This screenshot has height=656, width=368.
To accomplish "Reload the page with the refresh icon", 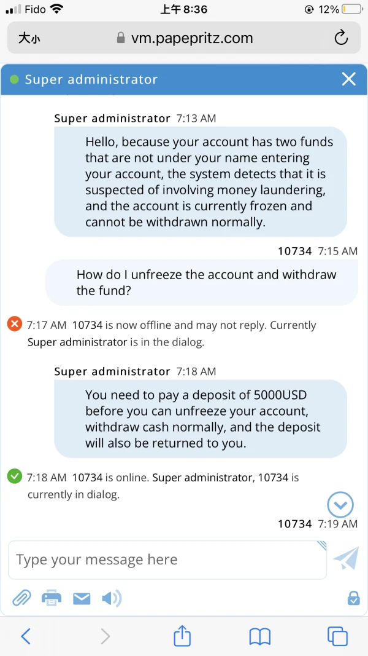I will (341, 38).
